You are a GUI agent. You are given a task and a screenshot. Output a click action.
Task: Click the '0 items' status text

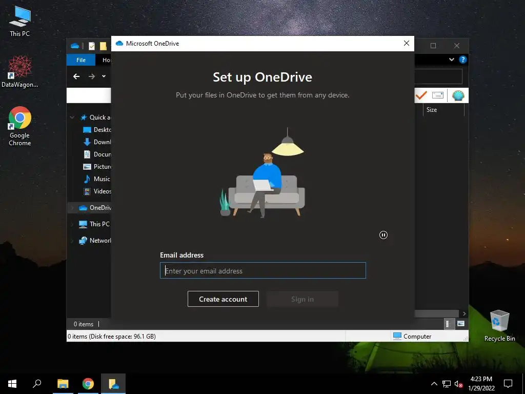[x=84, y=324]
